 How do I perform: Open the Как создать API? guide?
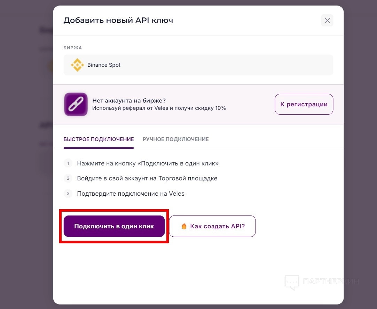coord(212,226)
